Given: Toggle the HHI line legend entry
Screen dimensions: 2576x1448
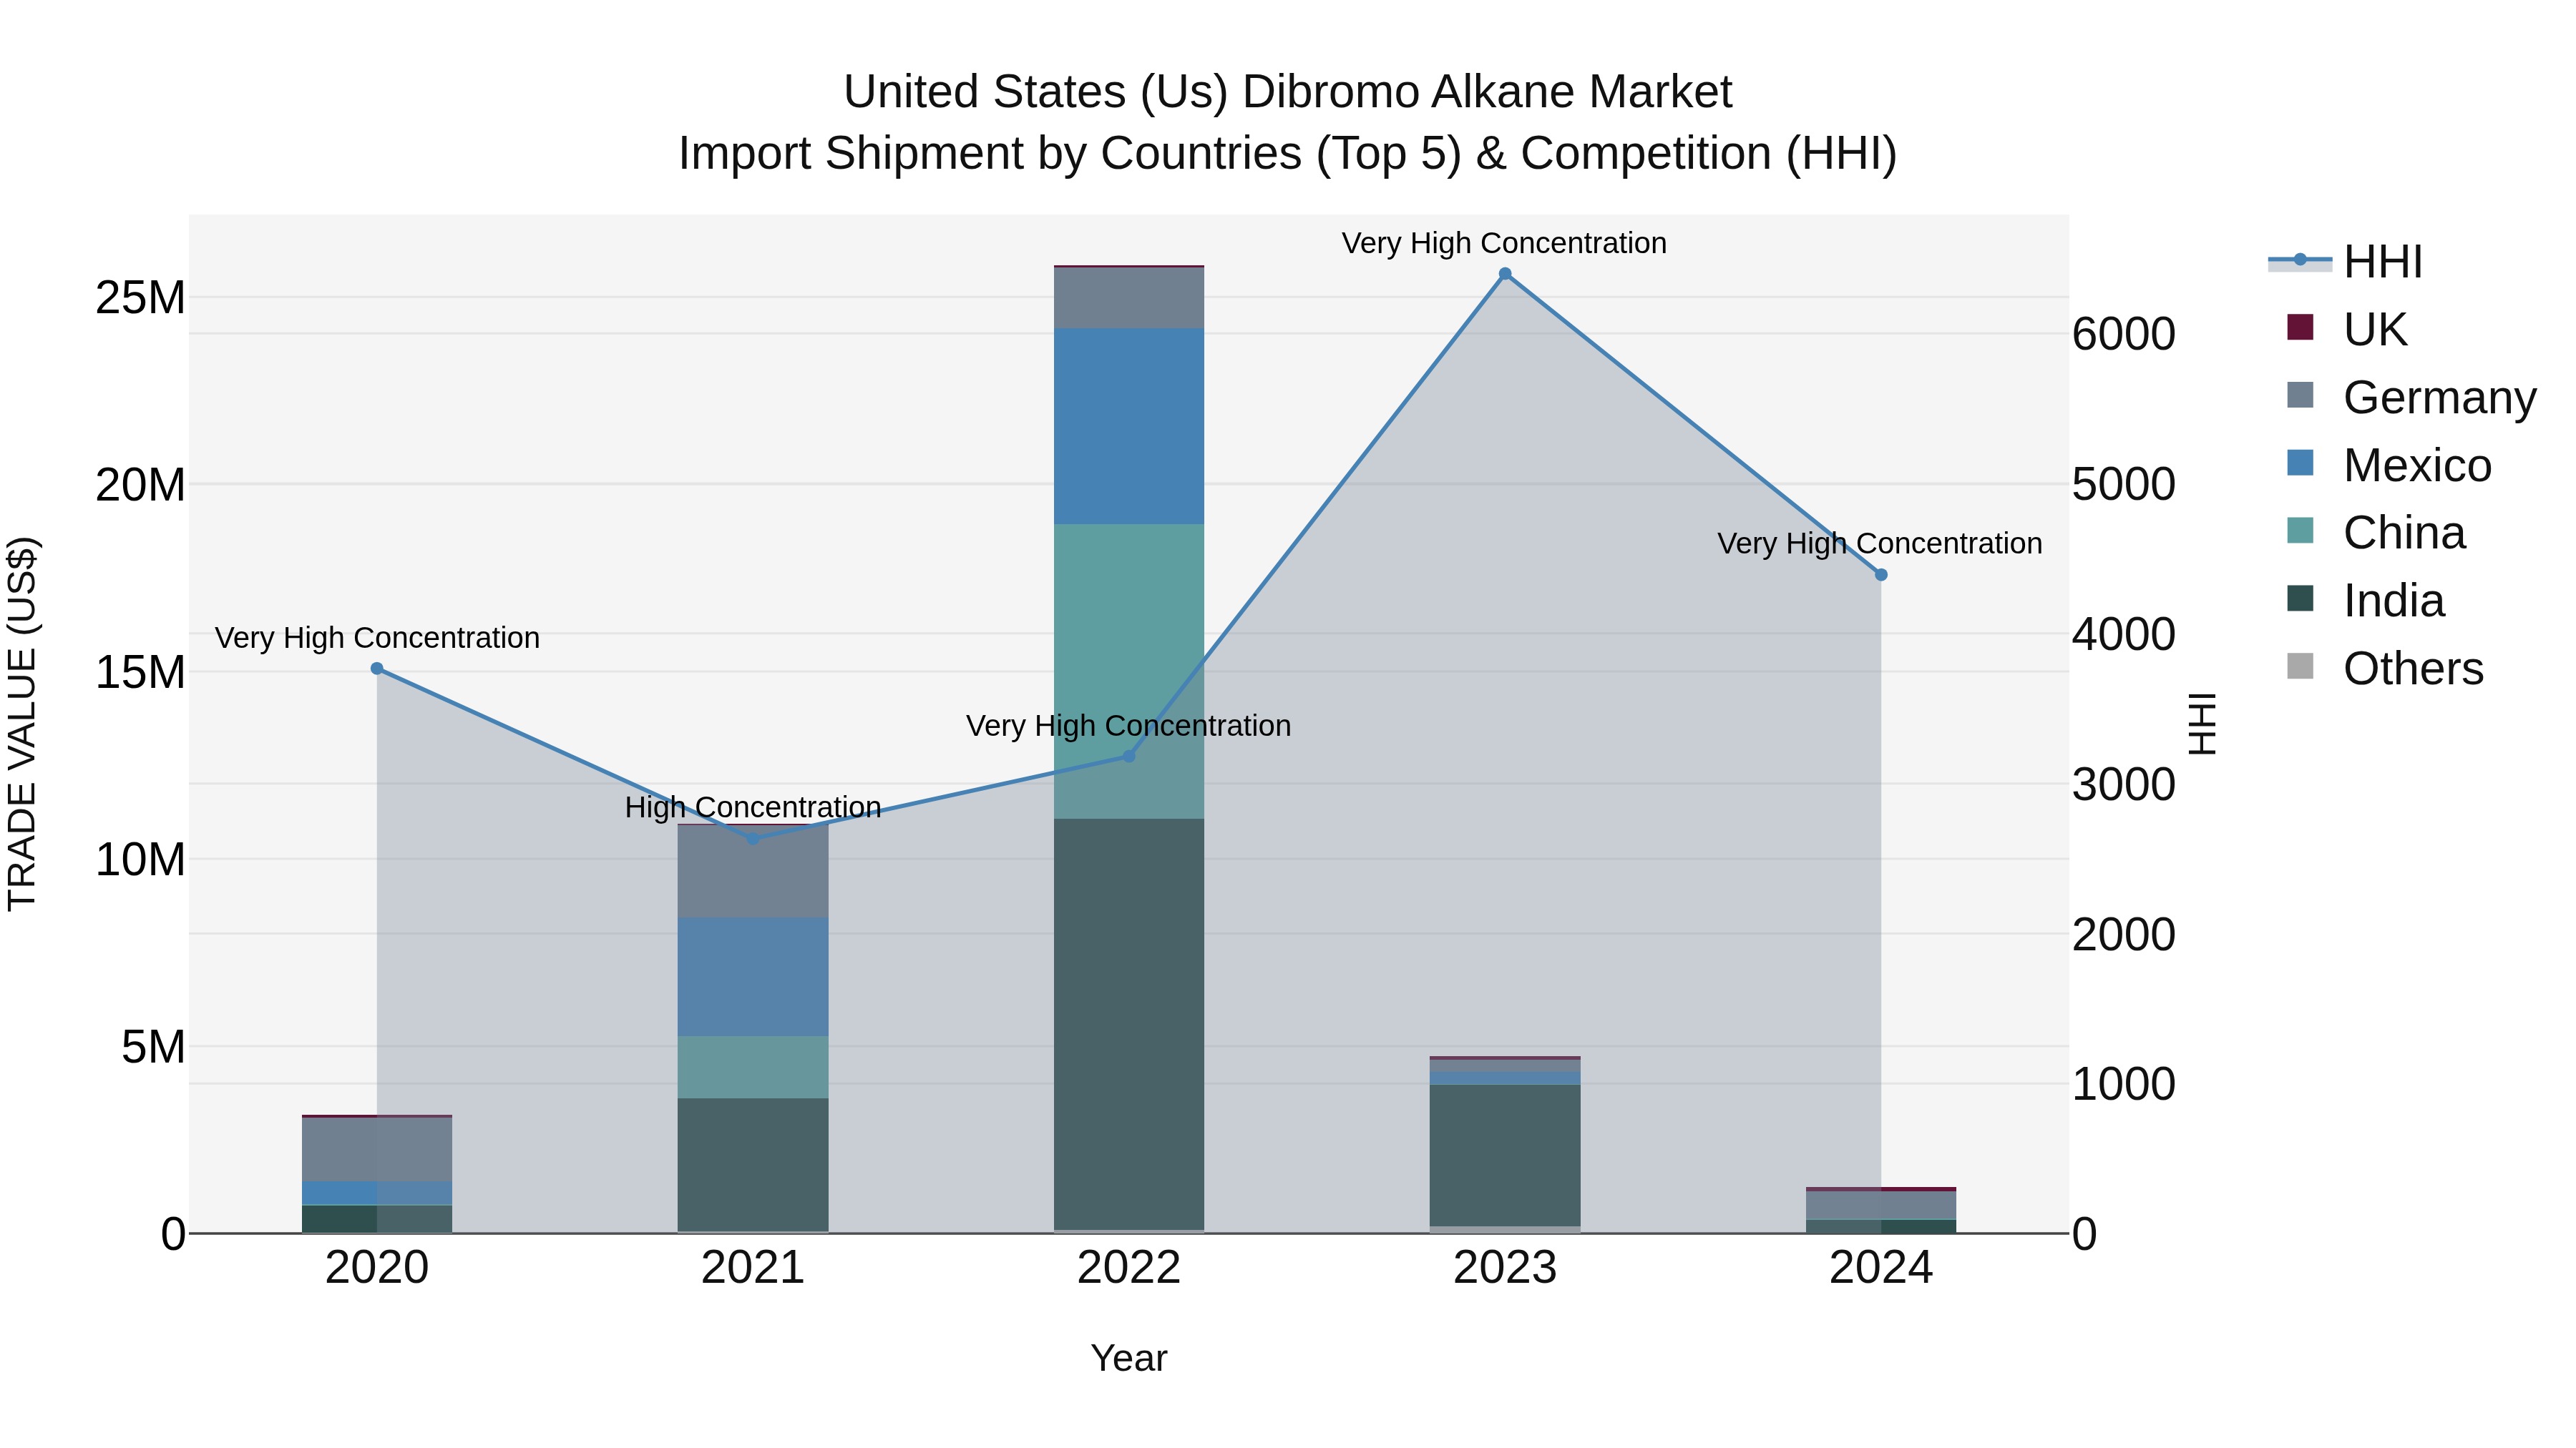Looking at the screenshot, I should pyautogui.click(x=2345, y=262).
